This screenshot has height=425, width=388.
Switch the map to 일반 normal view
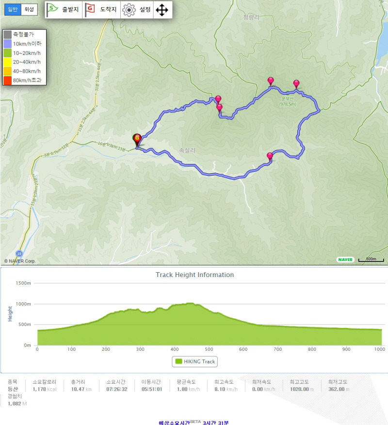tap(13, 10)
